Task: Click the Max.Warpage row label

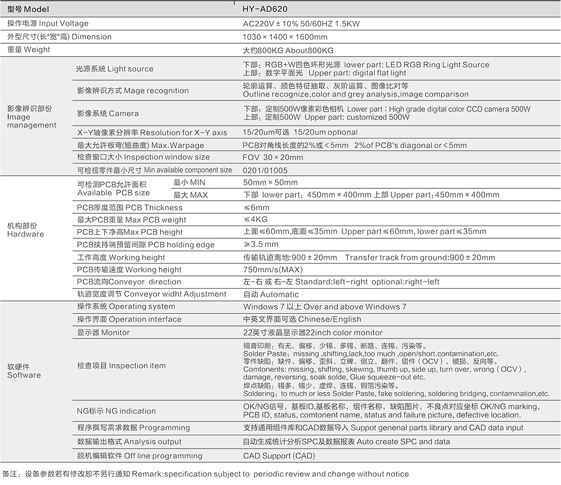Action: 141,145
